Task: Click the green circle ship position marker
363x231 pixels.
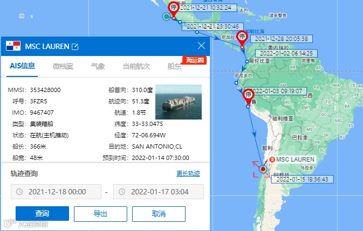Action: (166, 16)
